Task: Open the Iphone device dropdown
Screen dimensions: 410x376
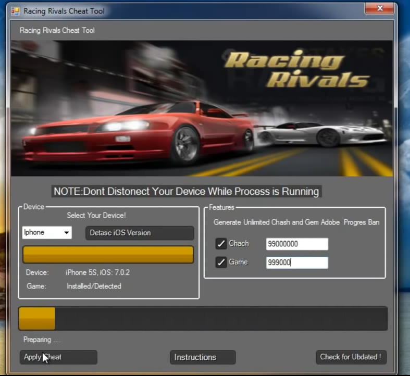Action: pos(47,232)
